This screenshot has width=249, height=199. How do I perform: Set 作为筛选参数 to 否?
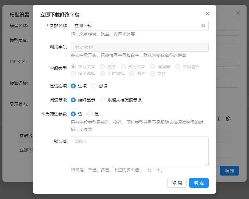(x=73, y=114)
